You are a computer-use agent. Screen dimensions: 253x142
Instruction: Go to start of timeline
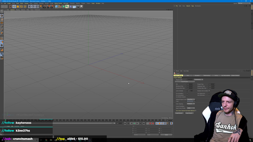pos(125,123)
